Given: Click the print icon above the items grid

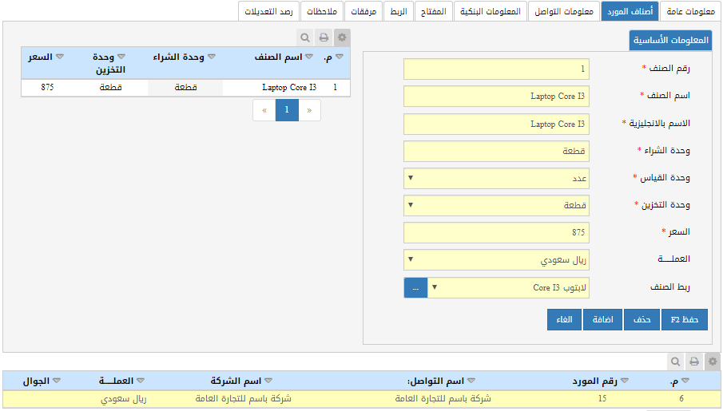Looking at the screenshot, I should tap(324, 38).
